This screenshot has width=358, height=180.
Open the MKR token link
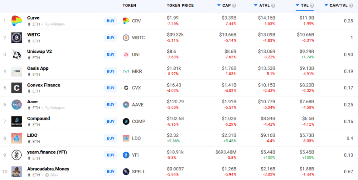137,71
